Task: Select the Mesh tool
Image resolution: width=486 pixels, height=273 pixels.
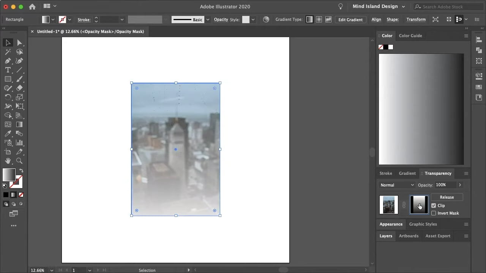Action: [8, 124]
